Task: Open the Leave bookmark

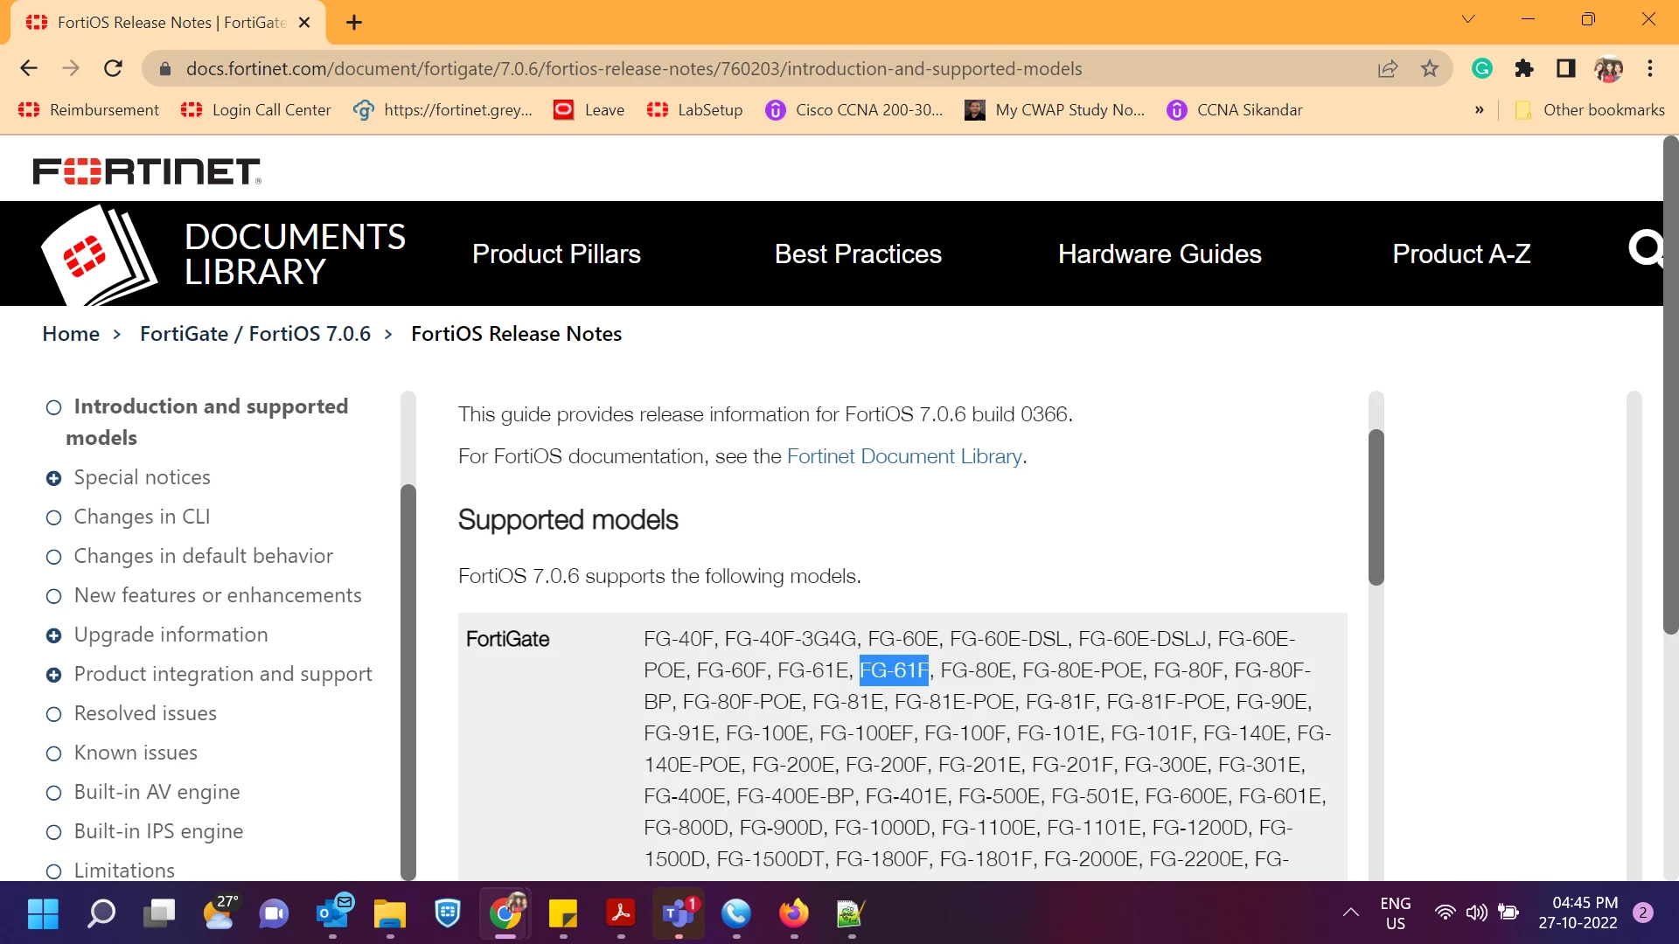Action: [x=589, y=110]
